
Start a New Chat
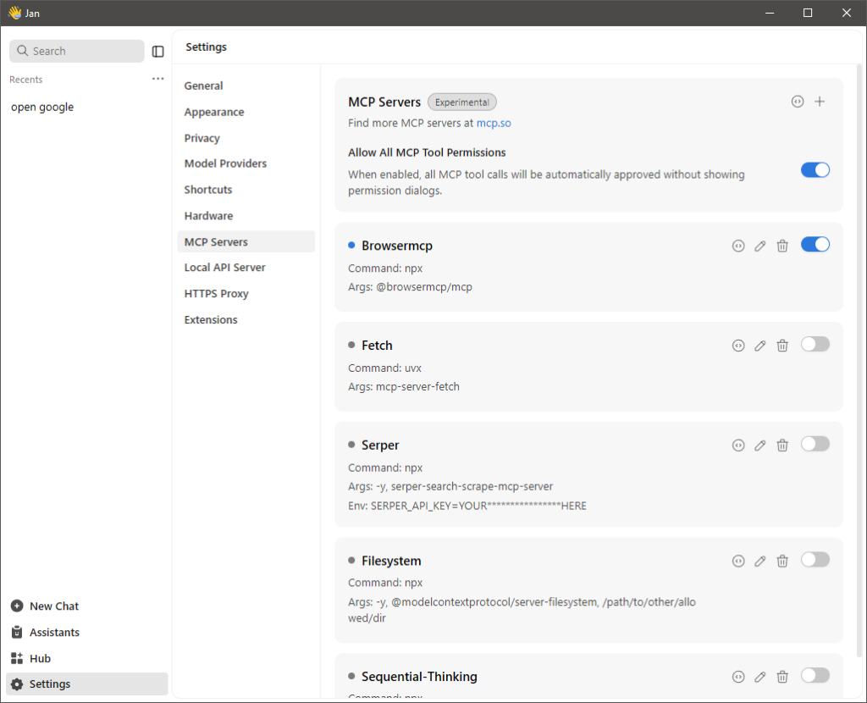(87, 606)
